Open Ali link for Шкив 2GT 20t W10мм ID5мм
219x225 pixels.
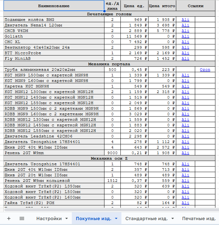pos(185,175)
